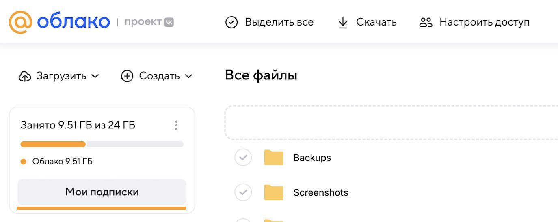Click the orange storage usage bar

[x=53, y=144]
